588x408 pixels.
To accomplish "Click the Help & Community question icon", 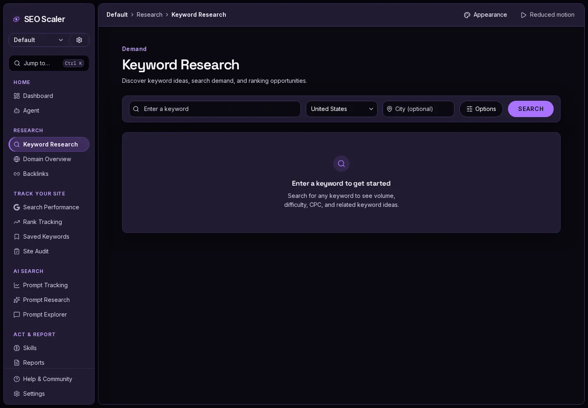I will coord(17,379).
